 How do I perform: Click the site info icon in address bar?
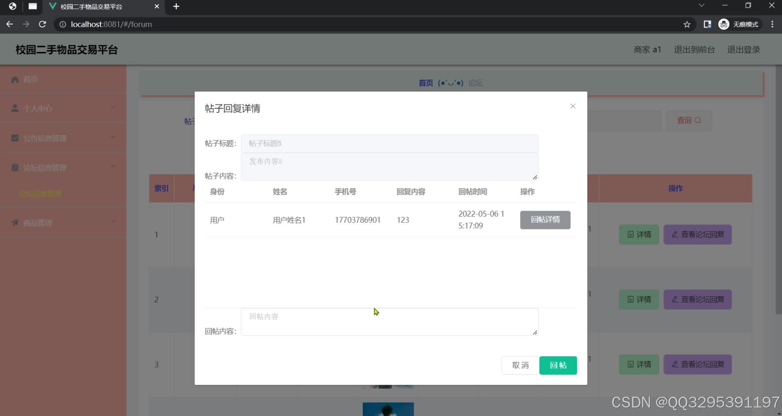pyautogui.click(x=62, y=24)
